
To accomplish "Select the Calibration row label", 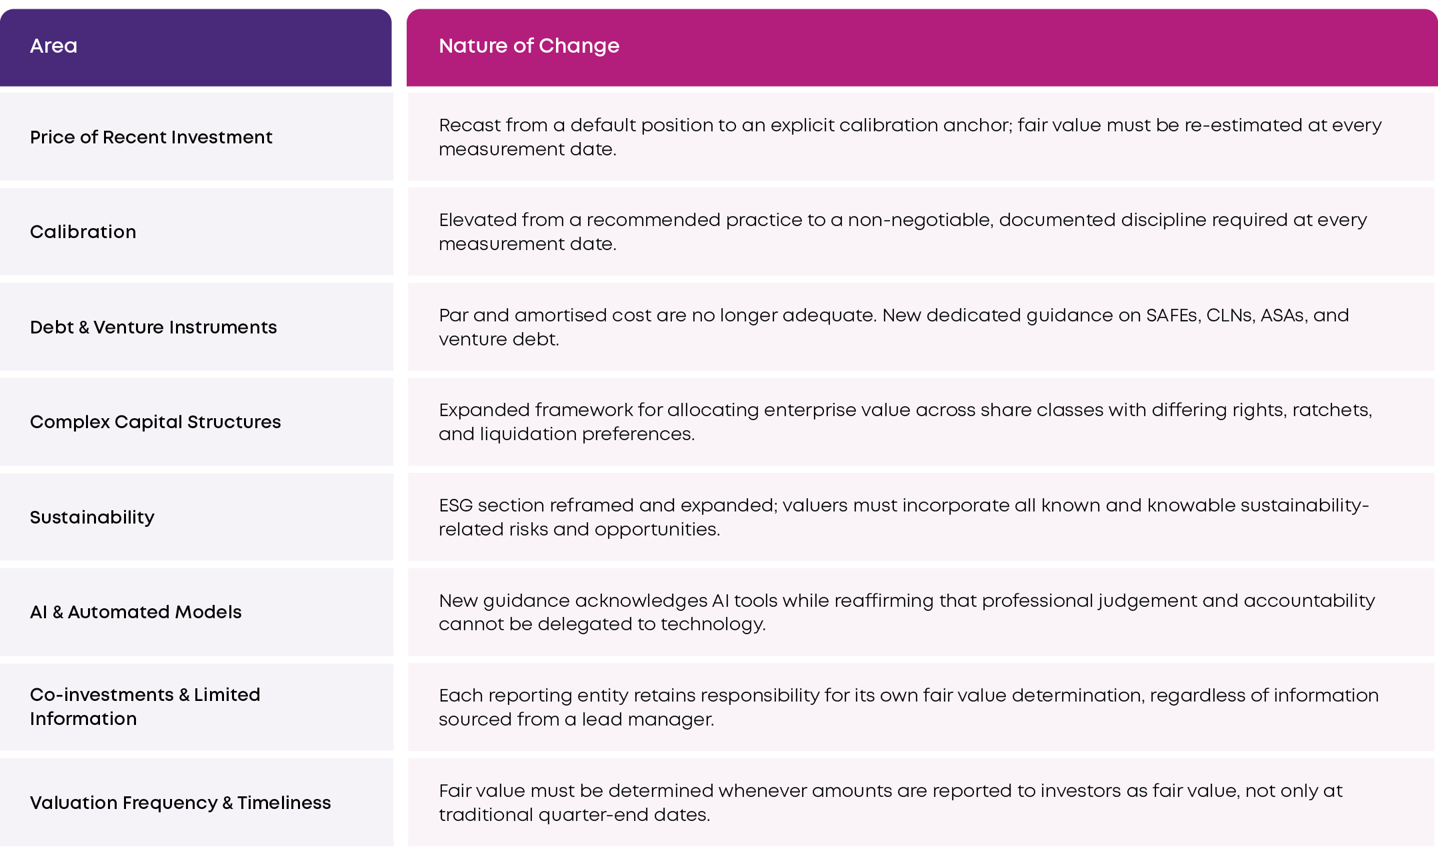I will pos(83,232).
